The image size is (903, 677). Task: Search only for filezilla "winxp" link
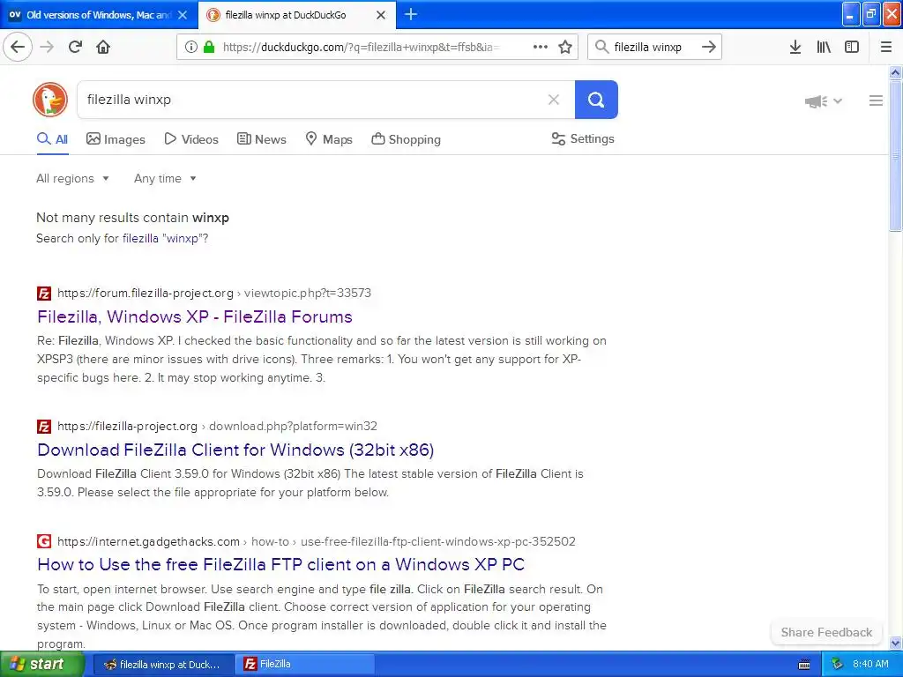(x=165, y=238)
